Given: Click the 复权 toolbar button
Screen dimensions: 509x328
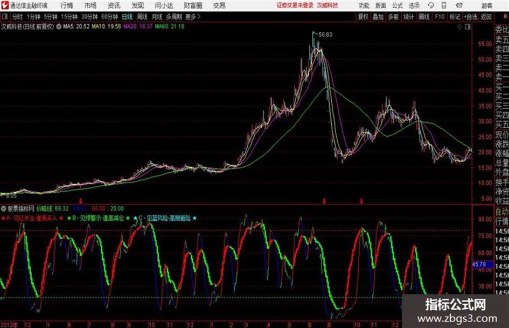Looking at the screenshot, I should (362, 17).
